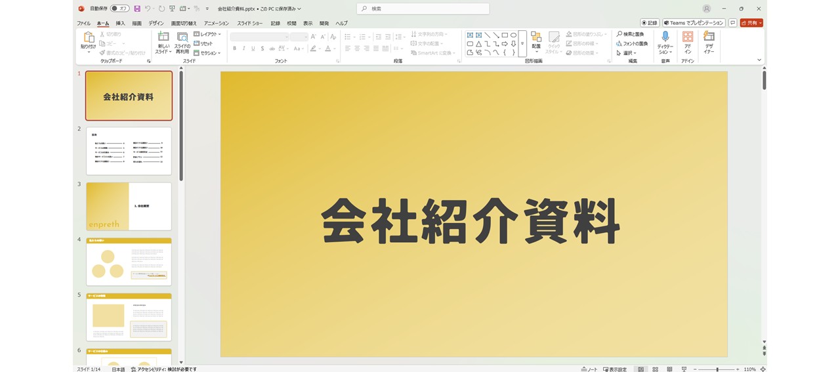The width and height of the screenshot is (840, 372).
Task: Open the comments speech bubble icon
Action: click(732, 23)
